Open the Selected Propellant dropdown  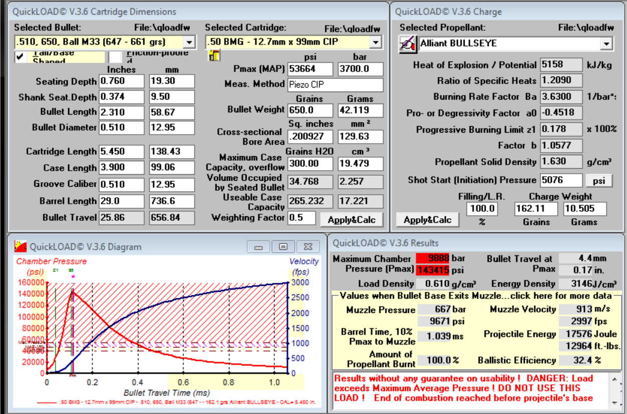(x=606, y=44)
